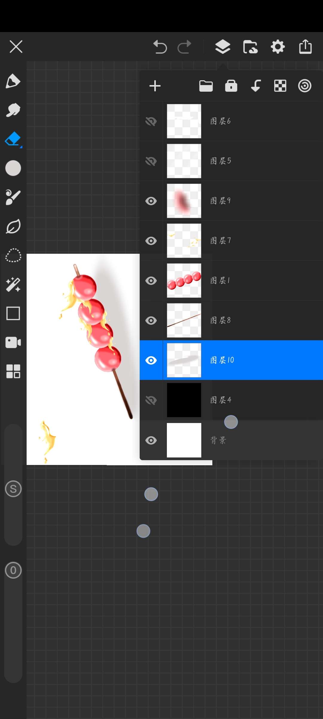The image size is (323, 719).
Task: Create a new layer group folder
Action: click(x=206, y=86)
